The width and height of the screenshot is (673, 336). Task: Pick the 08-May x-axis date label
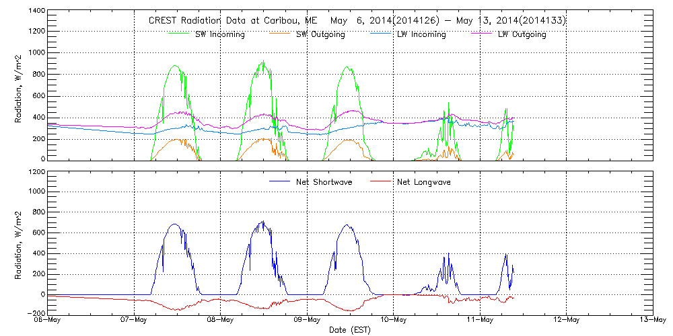221,320
